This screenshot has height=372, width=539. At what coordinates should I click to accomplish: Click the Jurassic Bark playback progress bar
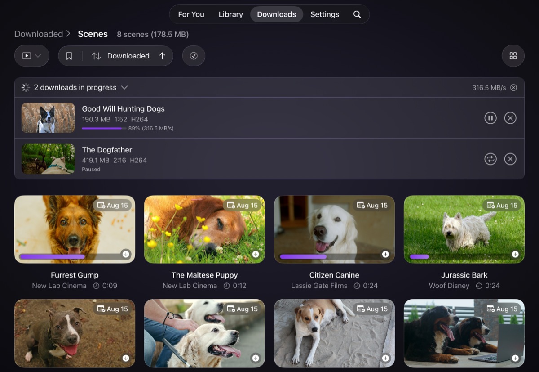(458, 256)
